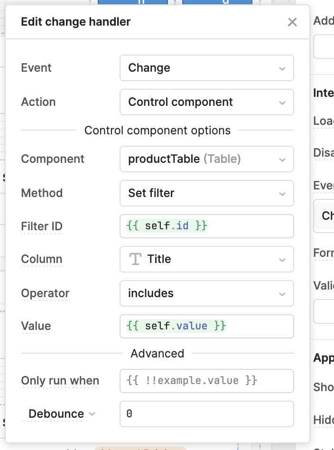Click the text type icon beside Title
Image resolution: width=334 pixels, height=450 pixels.
[136, 259]
